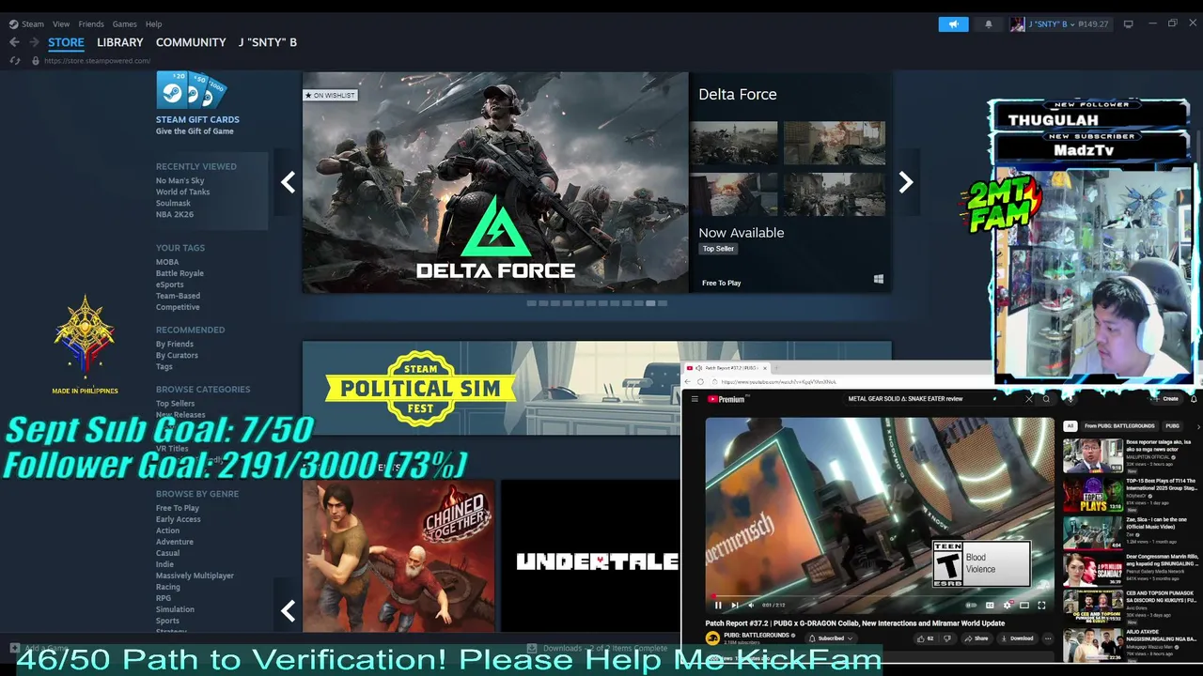Image resolution: width=1203 pixels, height=676 pixels.
Task: Open YouTube notifications bell
Action: click(1195, 399)
